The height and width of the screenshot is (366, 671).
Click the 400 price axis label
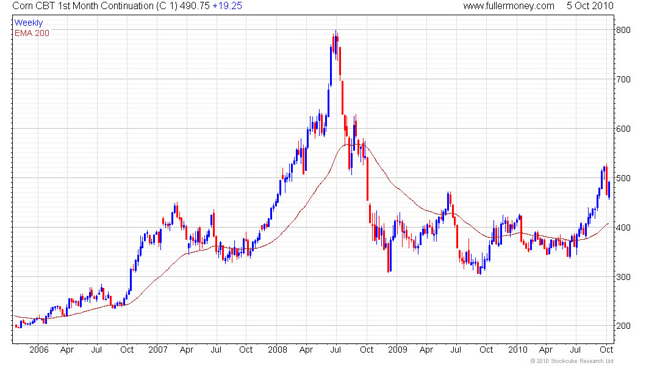pos(623,228)
